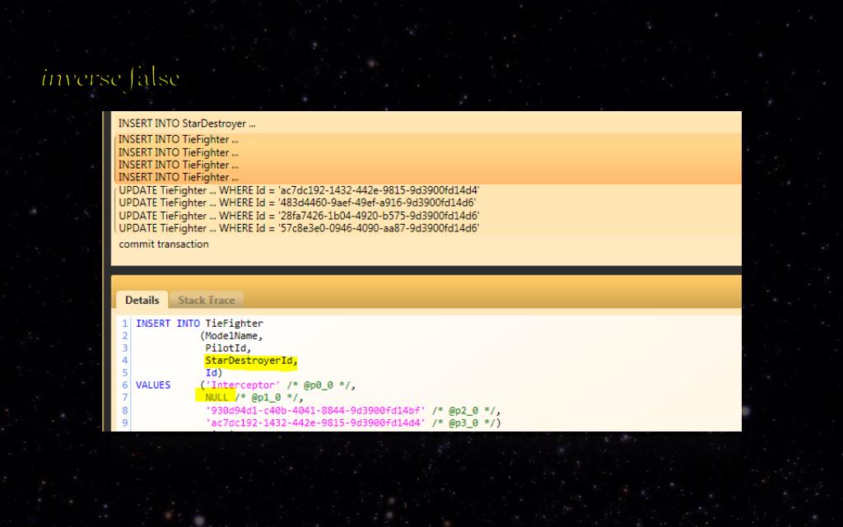843x527 pixels.
Task: Select the INSERT INTO StarDestroyer statement row
Action: pyautogui.click(x=426, y=124)
